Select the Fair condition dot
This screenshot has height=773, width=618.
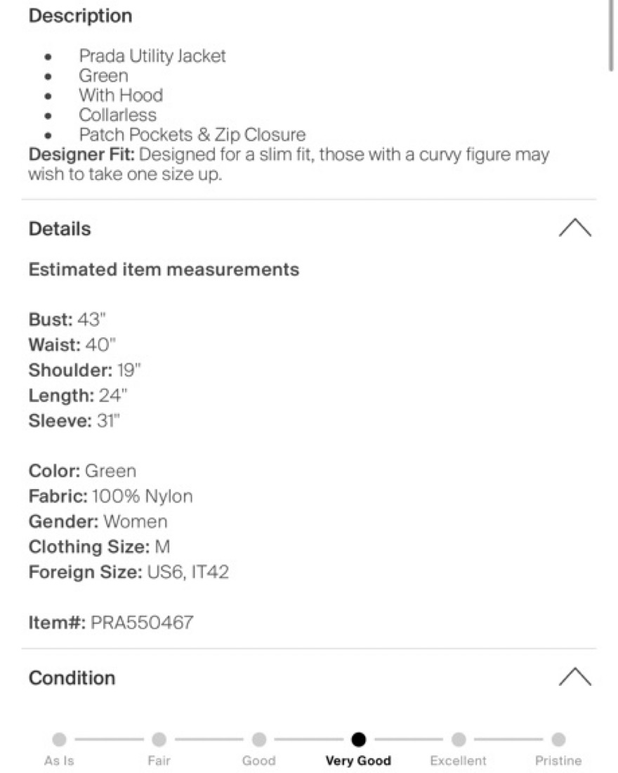pyautogui.click(x=159, y=739)
